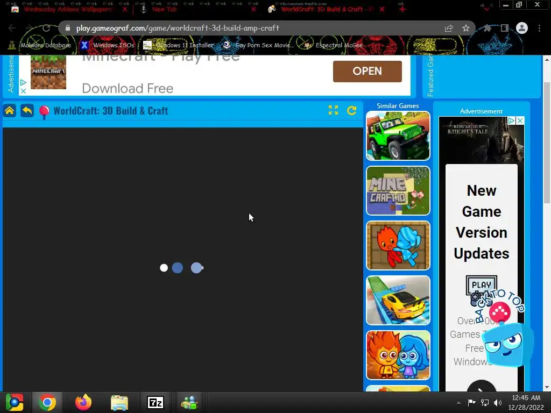Open the Malware Database bookmark
Viewport: 551px width, 413px height.
pos(40,45)
